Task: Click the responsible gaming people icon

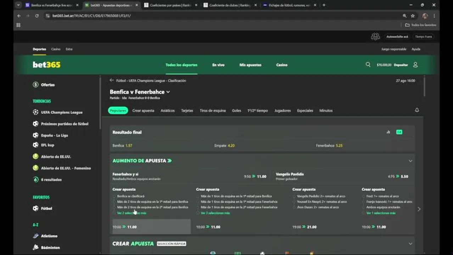Action: coord(375,36)
